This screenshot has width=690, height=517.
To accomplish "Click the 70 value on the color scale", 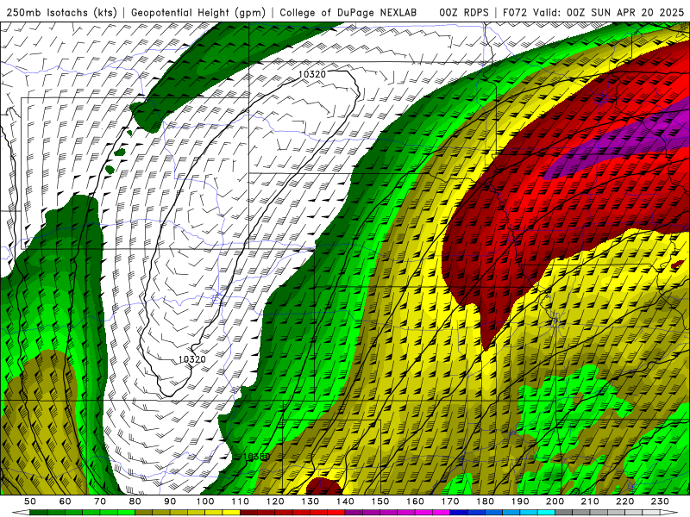I will [100, 501].
